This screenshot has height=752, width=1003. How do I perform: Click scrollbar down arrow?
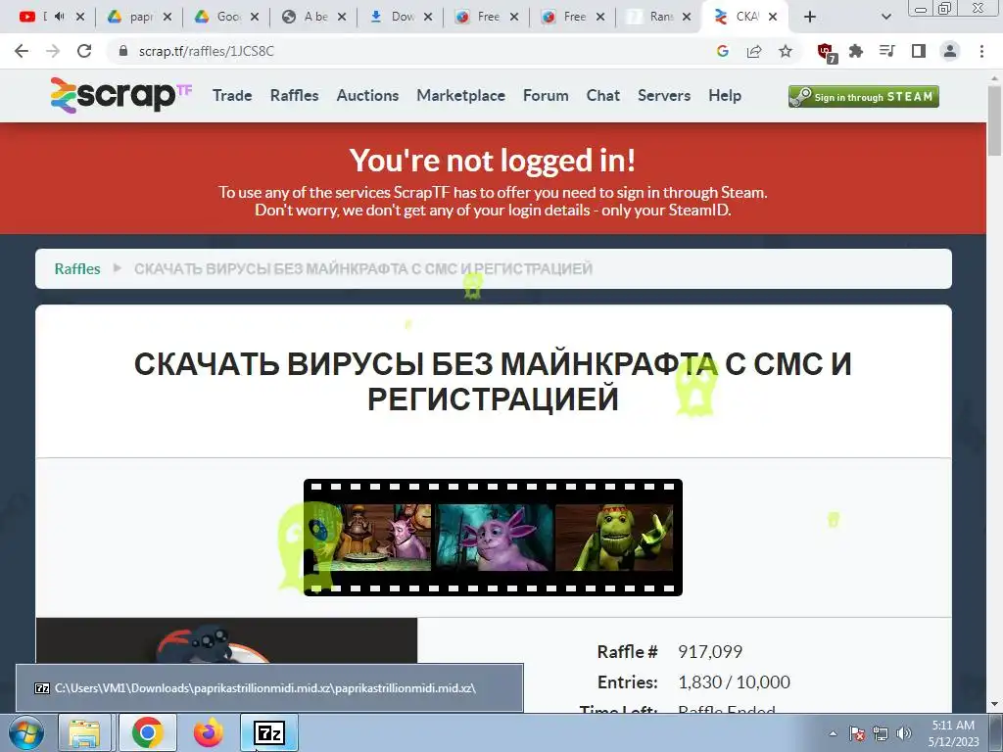point(994,704)
